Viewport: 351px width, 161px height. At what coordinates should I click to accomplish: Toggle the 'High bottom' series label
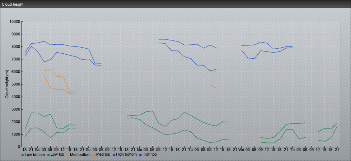coord(126,154)
